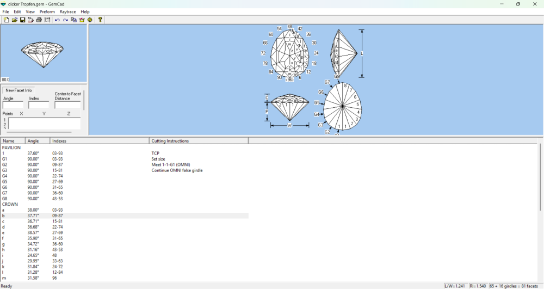Save the design with floppy disk icon
Viewport: 544px width, 289px height.
22,20
